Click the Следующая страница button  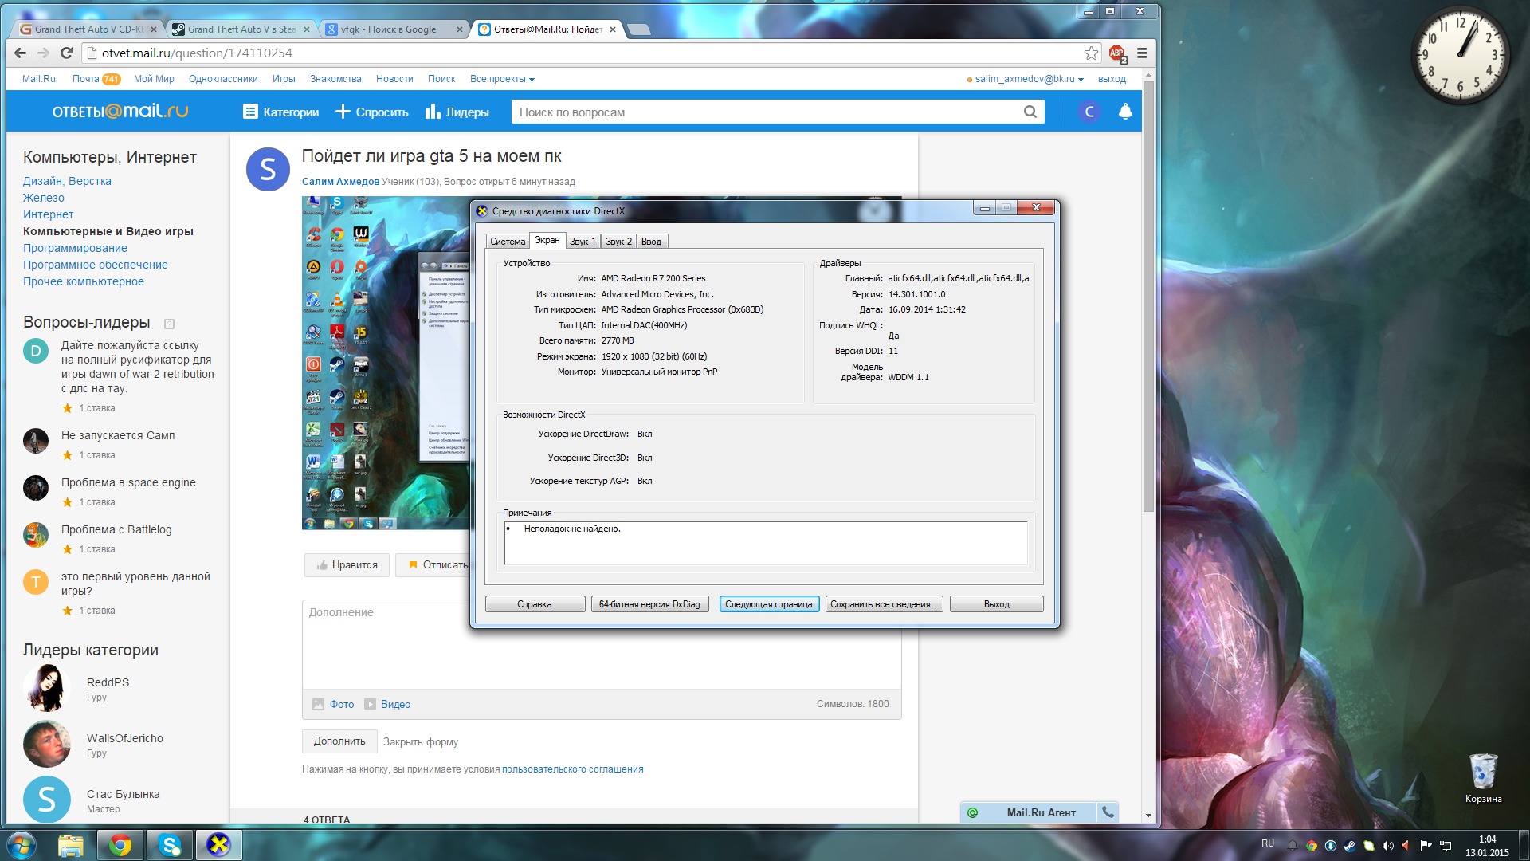pyautogui.click(x=768, y=604)
